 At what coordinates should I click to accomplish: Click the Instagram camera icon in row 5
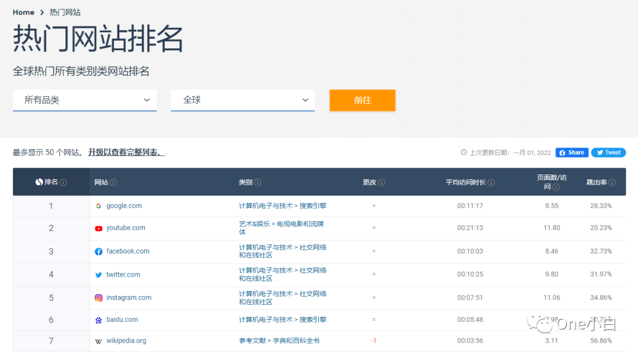(99, 297)
